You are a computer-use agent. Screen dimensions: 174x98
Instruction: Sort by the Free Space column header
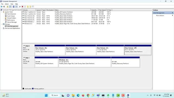click(102, 10)
